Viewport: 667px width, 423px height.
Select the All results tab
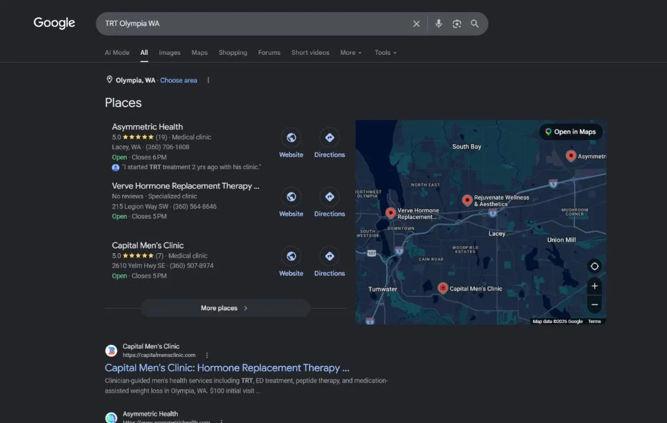pyautogui.click(x=144, y=52)
